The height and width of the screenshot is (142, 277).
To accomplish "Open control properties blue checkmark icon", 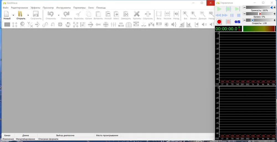I will [237, 22].
